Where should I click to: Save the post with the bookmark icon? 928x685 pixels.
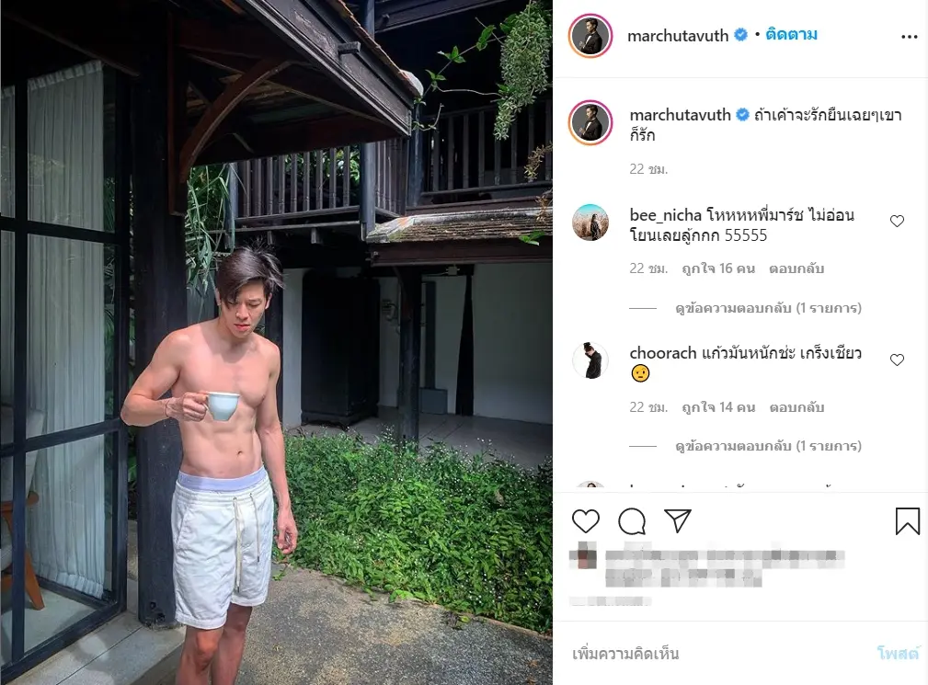click(907, 521)
